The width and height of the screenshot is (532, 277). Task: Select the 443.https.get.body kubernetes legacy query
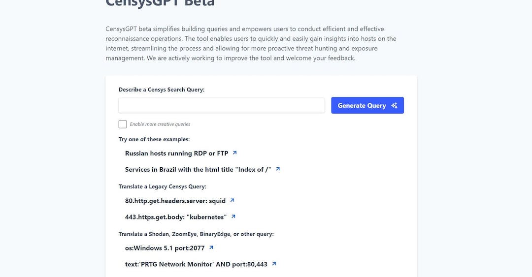[x=176, y=217]
